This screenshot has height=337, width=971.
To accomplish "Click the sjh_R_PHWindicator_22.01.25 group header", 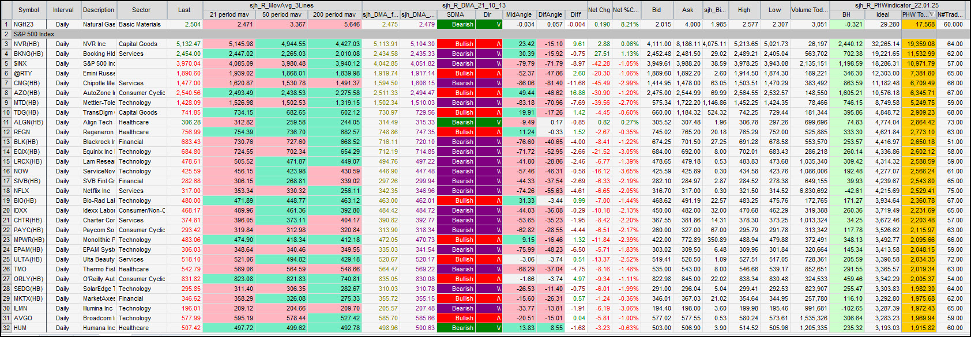I will point(897,5).
